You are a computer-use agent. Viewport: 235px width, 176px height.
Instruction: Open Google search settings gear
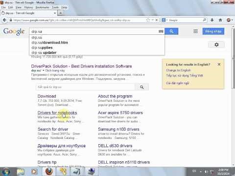tap(216, 44)
